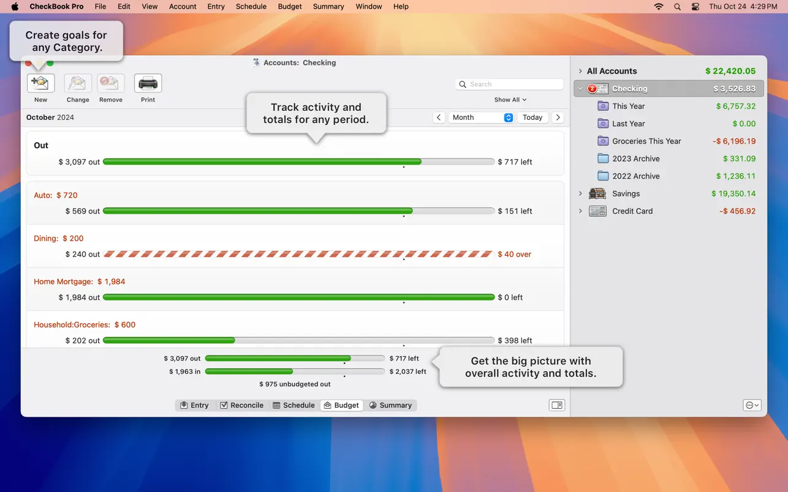Open the Summary menu in the menu bar
788x492 pixels.
point(328,7)
